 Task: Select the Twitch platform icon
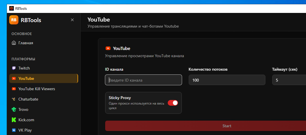(x=14, y=68)
